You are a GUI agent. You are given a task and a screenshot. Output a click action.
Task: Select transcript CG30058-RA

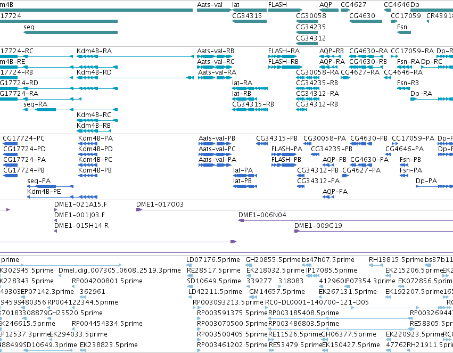(317, 72)
